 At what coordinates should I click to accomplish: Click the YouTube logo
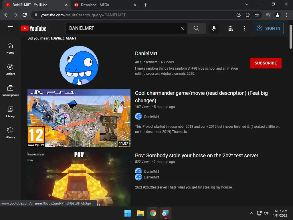(33, 28)
